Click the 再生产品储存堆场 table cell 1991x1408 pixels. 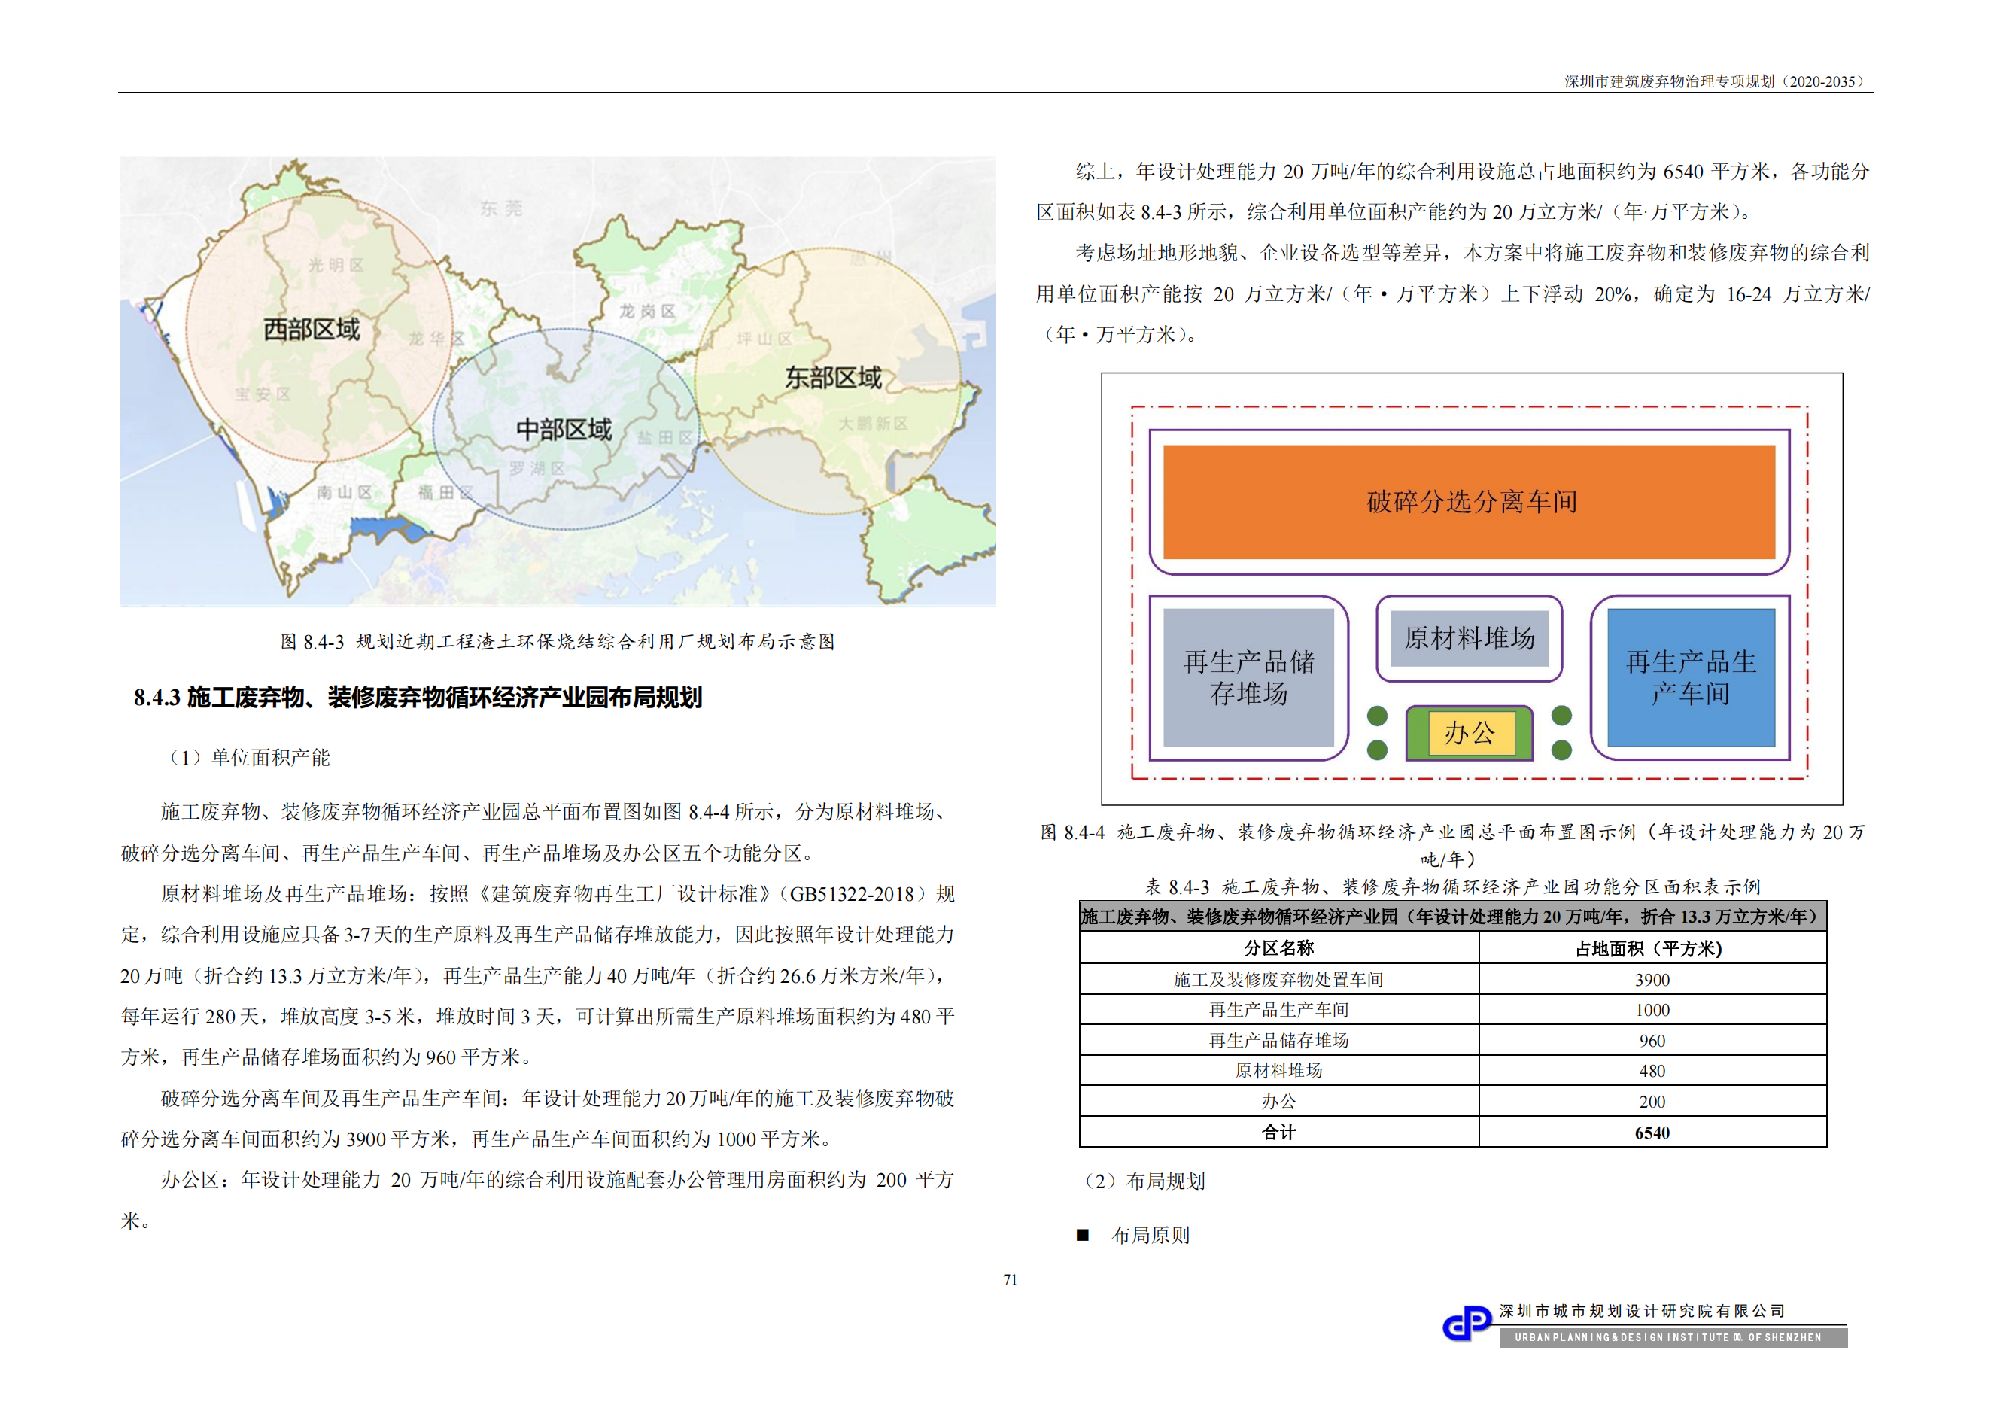pyautogui.click(x=1279, y=1041)
